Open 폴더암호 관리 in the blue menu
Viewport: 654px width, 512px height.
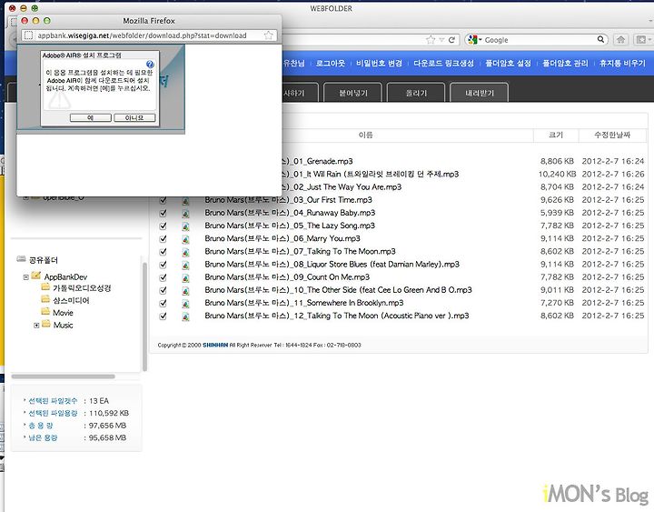click(565, 64)
